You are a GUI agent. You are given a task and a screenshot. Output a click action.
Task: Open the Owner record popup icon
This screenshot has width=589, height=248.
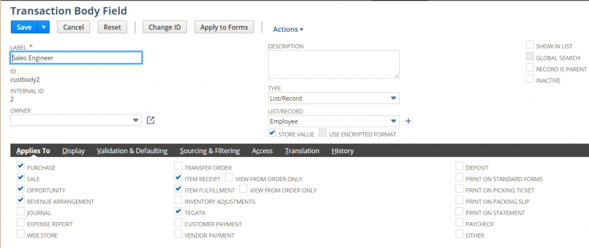coord(151,120)
